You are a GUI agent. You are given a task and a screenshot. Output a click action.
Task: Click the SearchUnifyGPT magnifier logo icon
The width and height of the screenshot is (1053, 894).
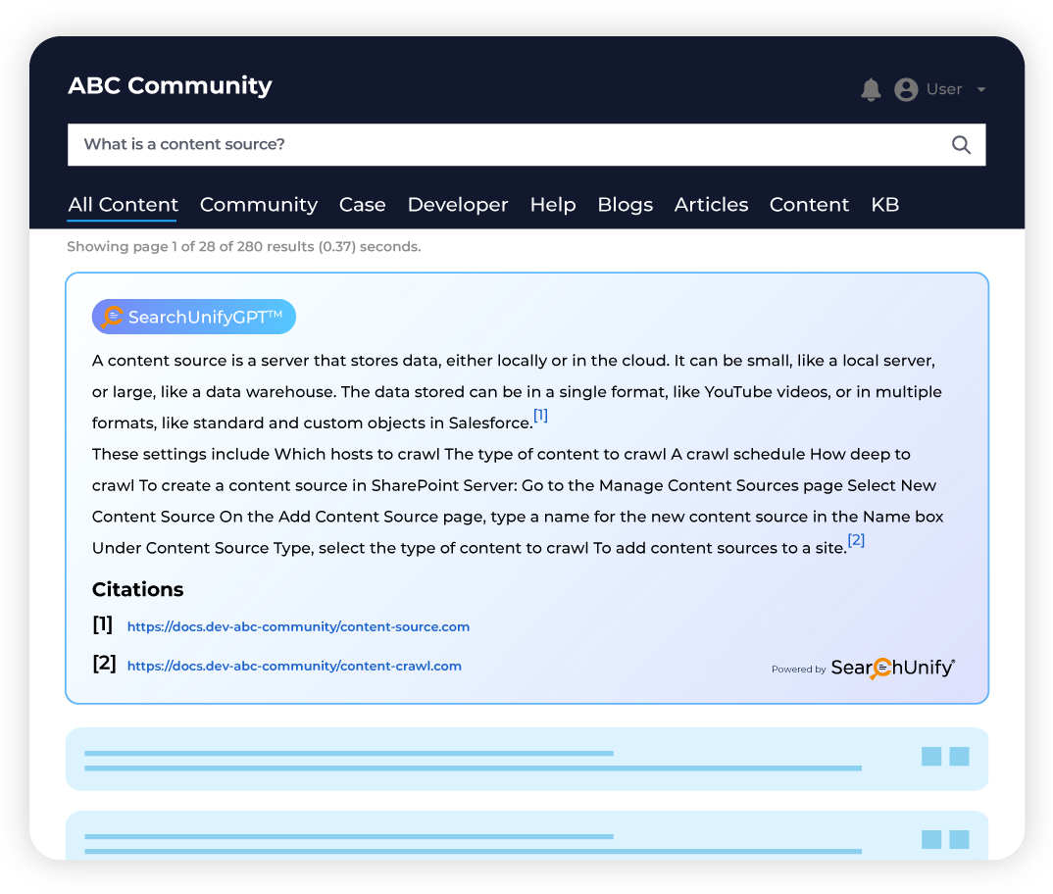tap(112, 317)
